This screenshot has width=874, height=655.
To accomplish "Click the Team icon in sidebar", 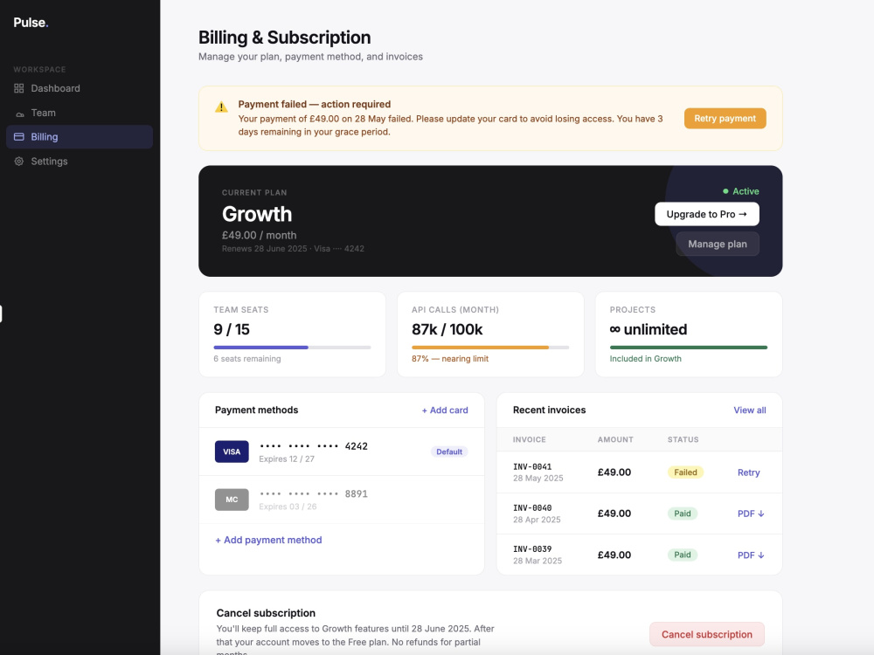I will (x=19, y=114).
